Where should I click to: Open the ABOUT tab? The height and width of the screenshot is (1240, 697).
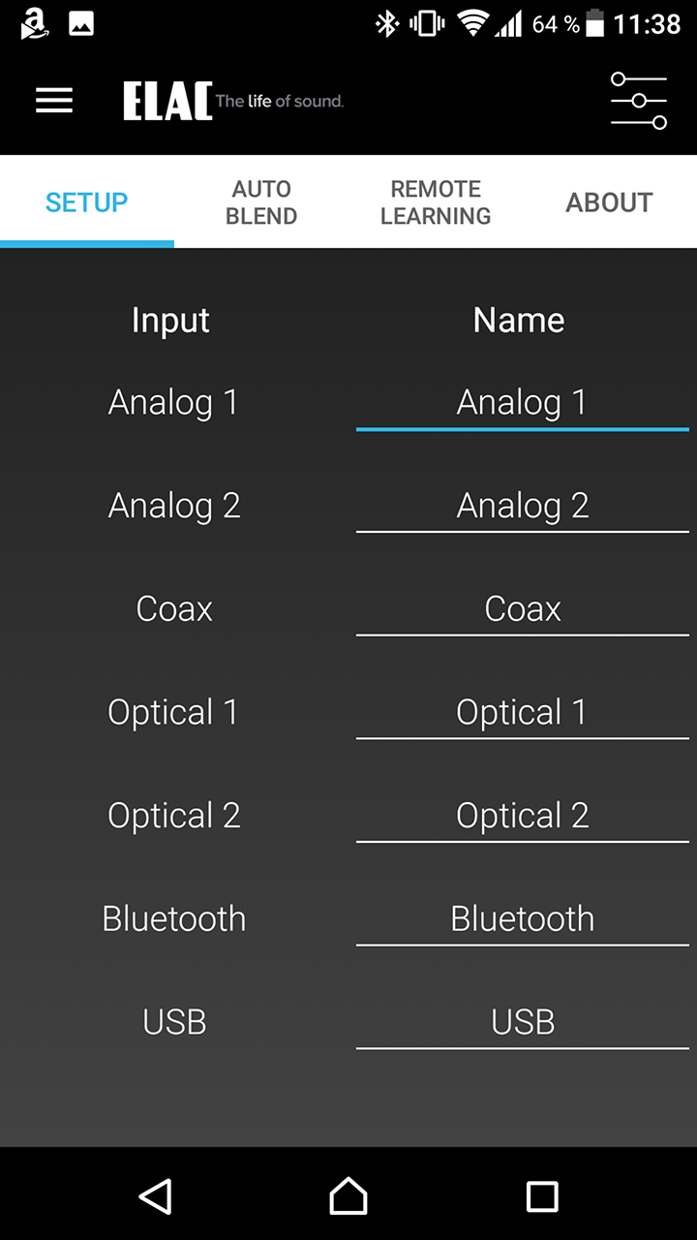[x=610, y=202]
